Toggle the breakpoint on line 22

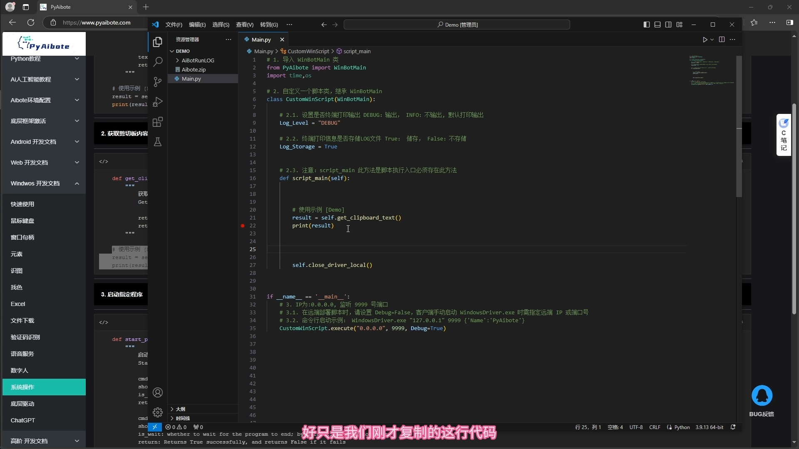(243, 226)
